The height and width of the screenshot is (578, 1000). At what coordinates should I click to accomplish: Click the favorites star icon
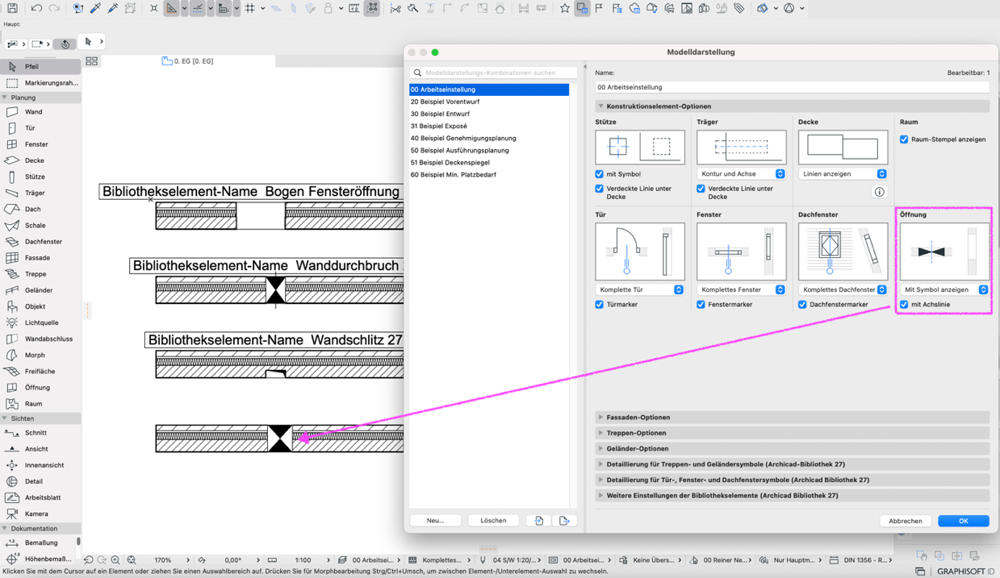pos(564,8)
